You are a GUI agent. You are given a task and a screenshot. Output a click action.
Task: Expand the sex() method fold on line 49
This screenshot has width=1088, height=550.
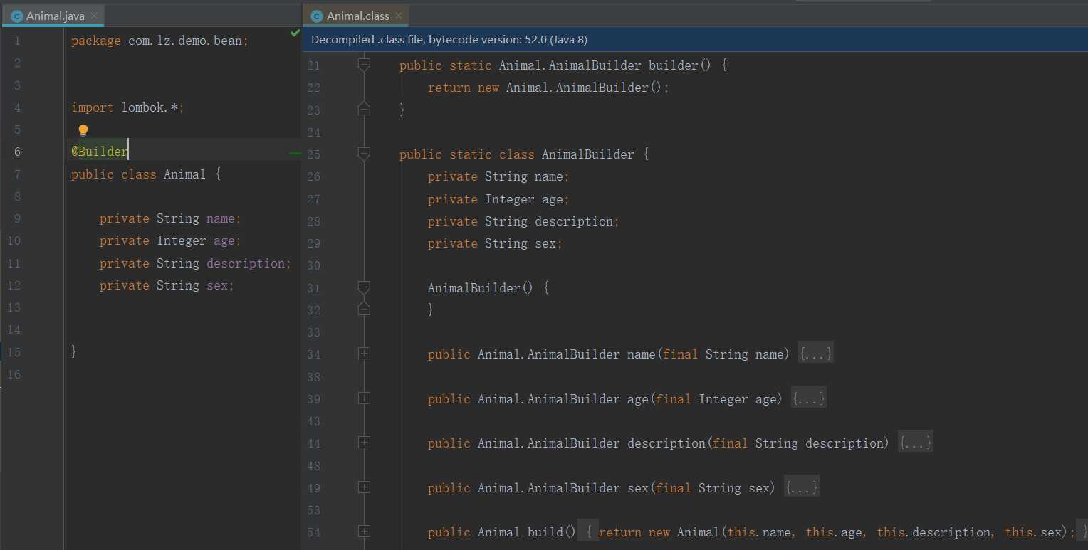coord(364,487)
